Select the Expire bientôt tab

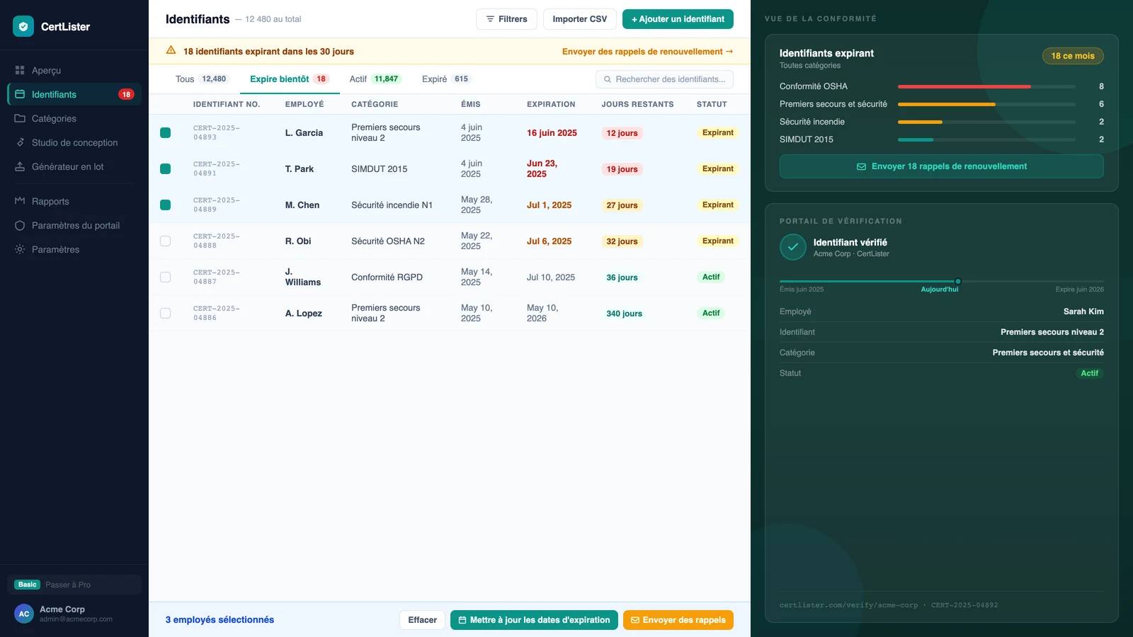click(x=290, y=79)
